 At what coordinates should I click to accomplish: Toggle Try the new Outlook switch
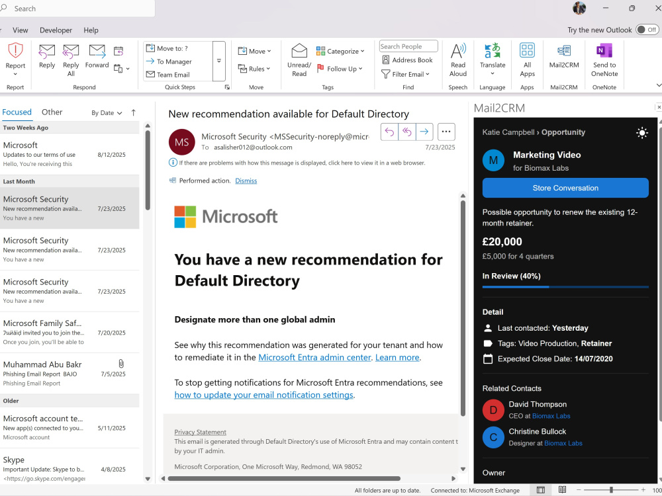[x=647, y=30]
